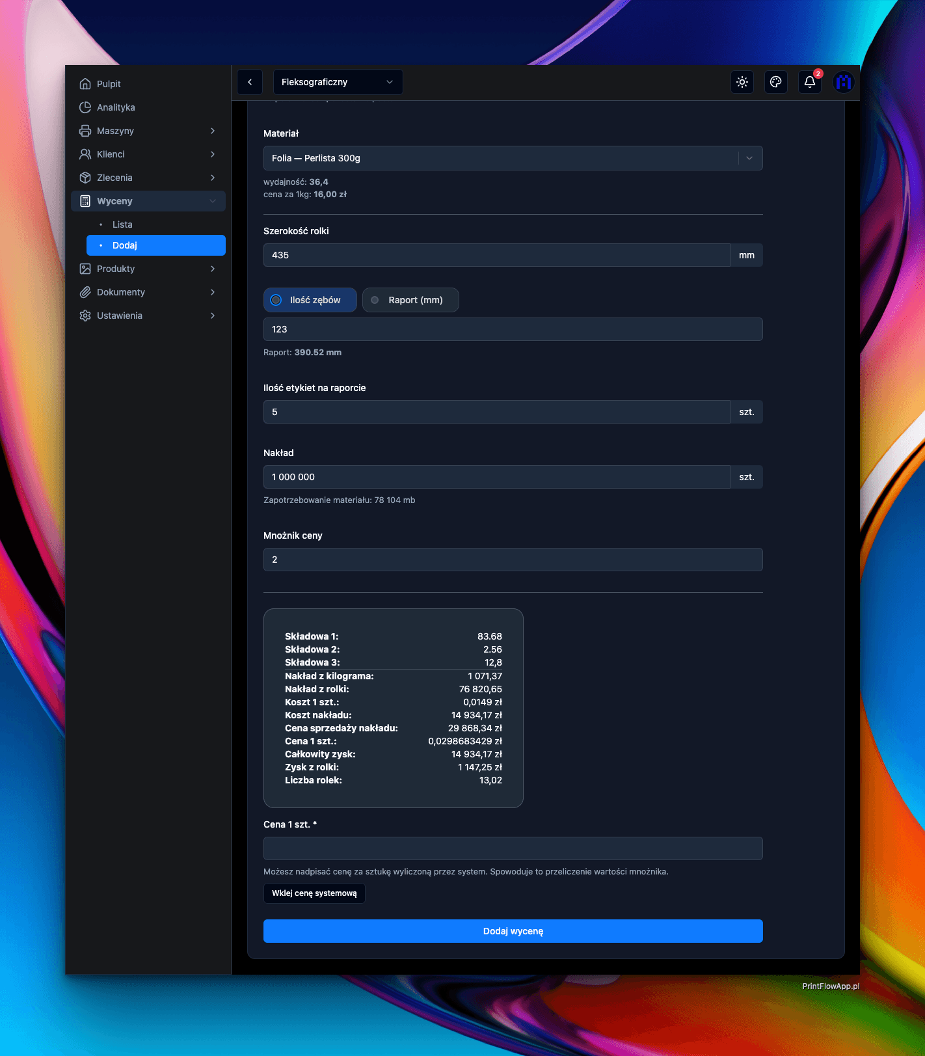
Task: Open the Materiał dropdown Folia Perlista
Action: tap(513, 158)
